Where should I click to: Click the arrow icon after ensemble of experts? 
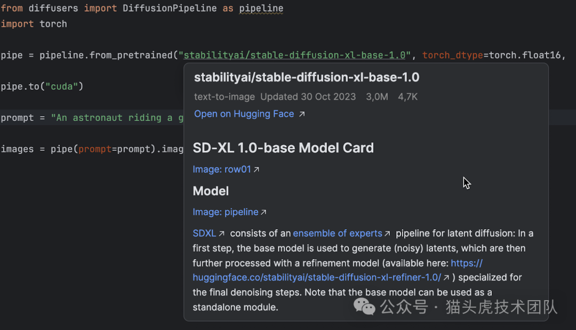click(x=388, y=234)
